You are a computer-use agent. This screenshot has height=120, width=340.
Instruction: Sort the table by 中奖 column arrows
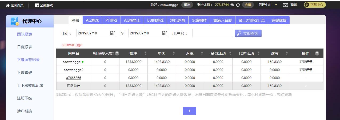[x=174, y=53]
